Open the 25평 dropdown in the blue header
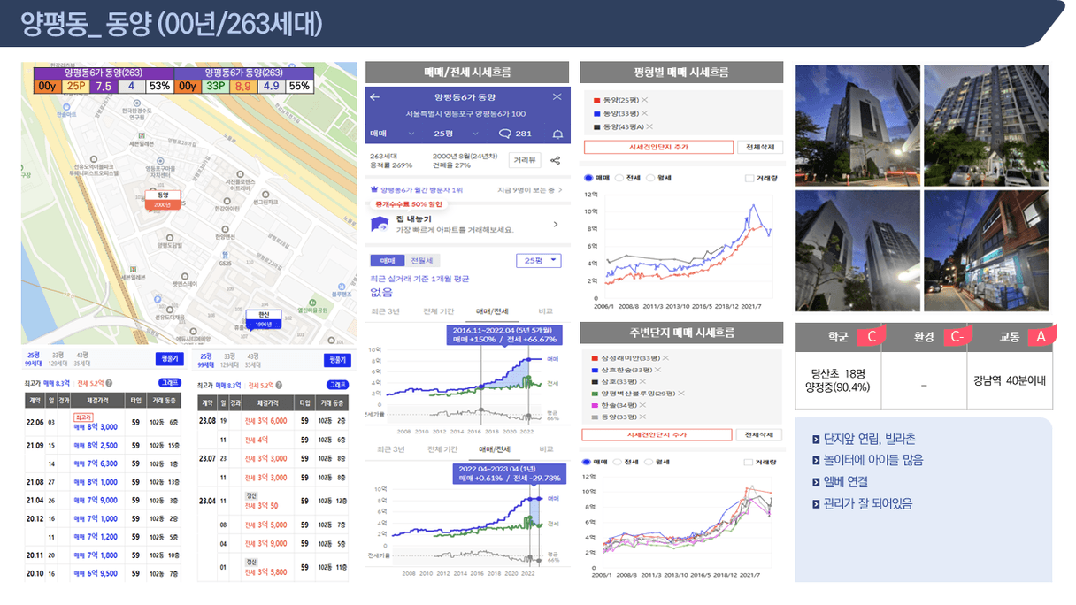Screen dimensions: 1076x605 click(x=455, y=134)
